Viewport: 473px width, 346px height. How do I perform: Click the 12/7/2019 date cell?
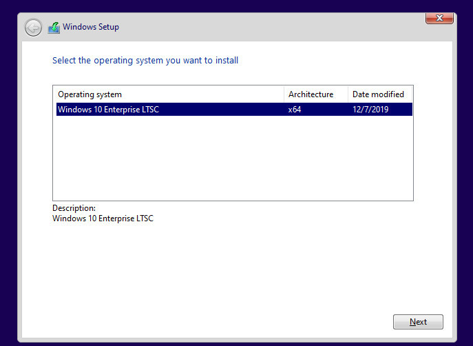370,110
